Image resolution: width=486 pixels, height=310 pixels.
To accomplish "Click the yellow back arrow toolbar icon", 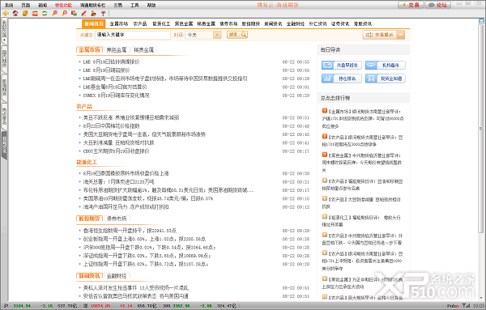I will click(x=6, y=13).
